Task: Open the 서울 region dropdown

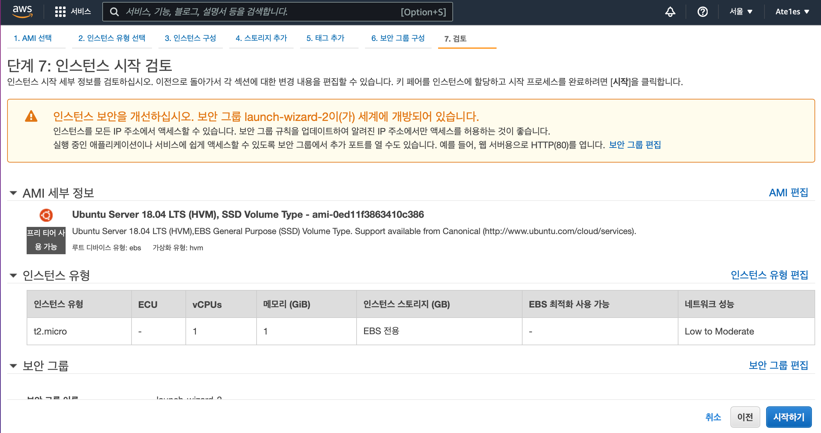Action: 741,12
